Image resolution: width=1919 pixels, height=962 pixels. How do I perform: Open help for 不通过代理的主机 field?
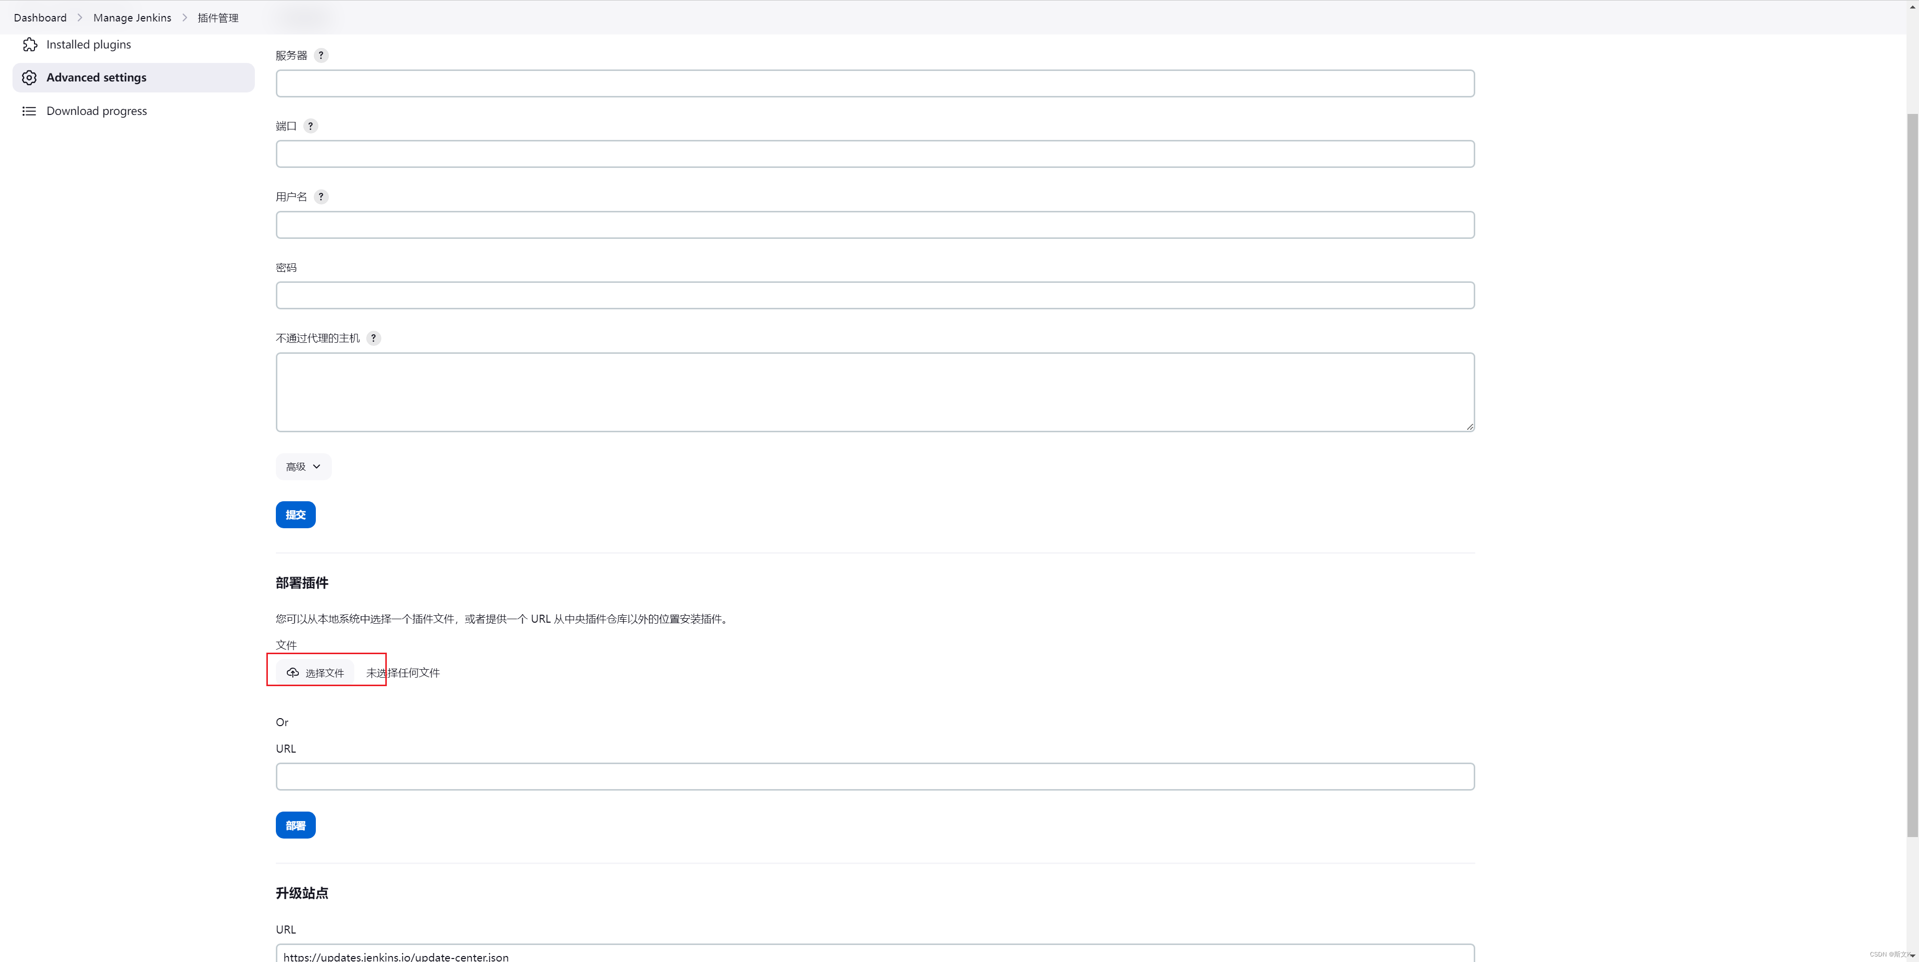click(x=373, y=338)
